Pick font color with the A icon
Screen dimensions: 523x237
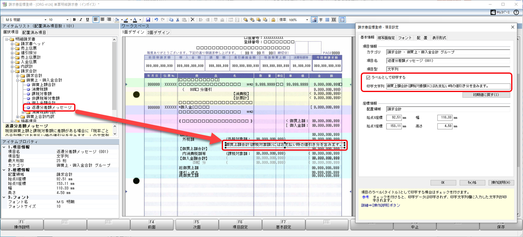click(135, 20)
